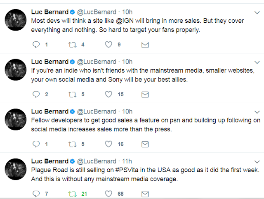Image resolution: width=264 pixels, height=199 pixels.
Task: Send the IGN tweet via direct message
Action: 145,45
